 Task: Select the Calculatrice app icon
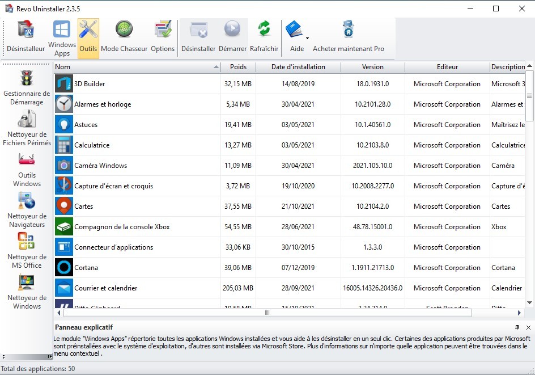click(x=64, y=145)
